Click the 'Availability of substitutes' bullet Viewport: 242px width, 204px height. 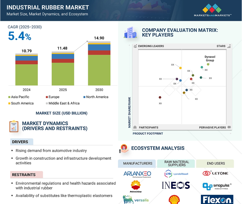pyautogui.click(x=64, y=196)
